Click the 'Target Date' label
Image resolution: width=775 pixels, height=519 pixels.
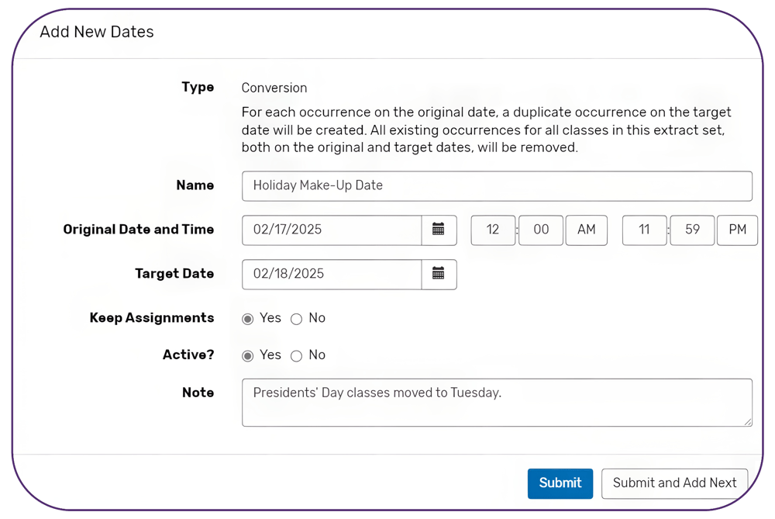(174, 274)
